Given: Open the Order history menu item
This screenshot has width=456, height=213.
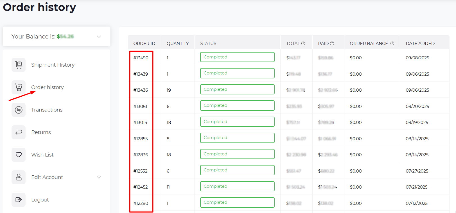Looking at the screenshot, I should tap(48, 87).
